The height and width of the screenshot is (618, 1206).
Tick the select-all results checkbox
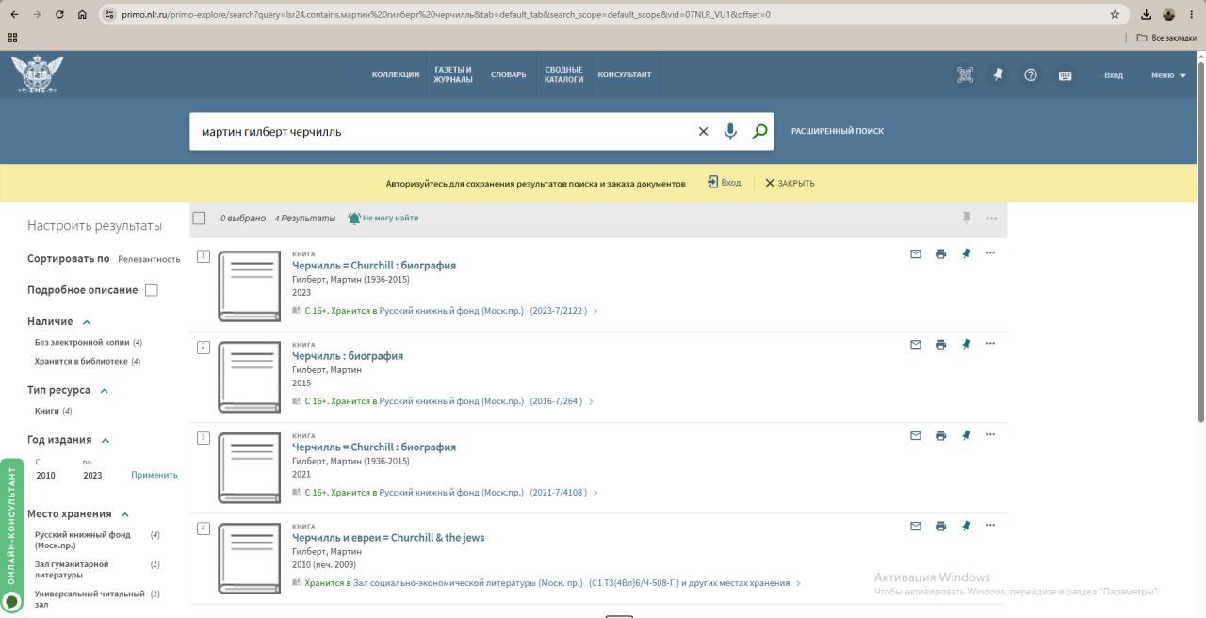point(199,218)
